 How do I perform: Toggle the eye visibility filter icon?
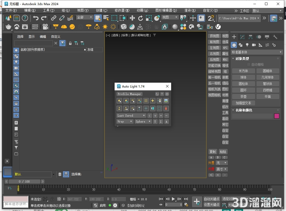[16, 115]
